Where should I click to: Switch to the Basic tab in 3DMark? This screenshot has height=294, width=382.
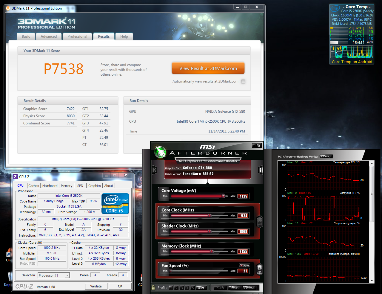coord(26,36)
